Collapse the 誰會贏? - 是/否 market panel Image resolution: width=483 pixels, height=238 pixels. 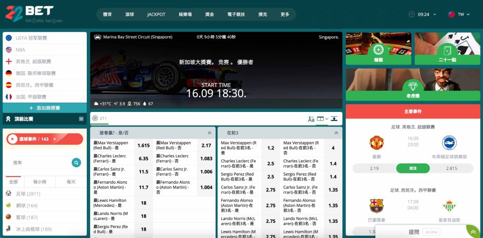[209, 133]
